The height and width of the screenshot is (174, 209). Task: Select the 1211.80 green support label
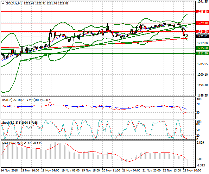click(202, 53)
